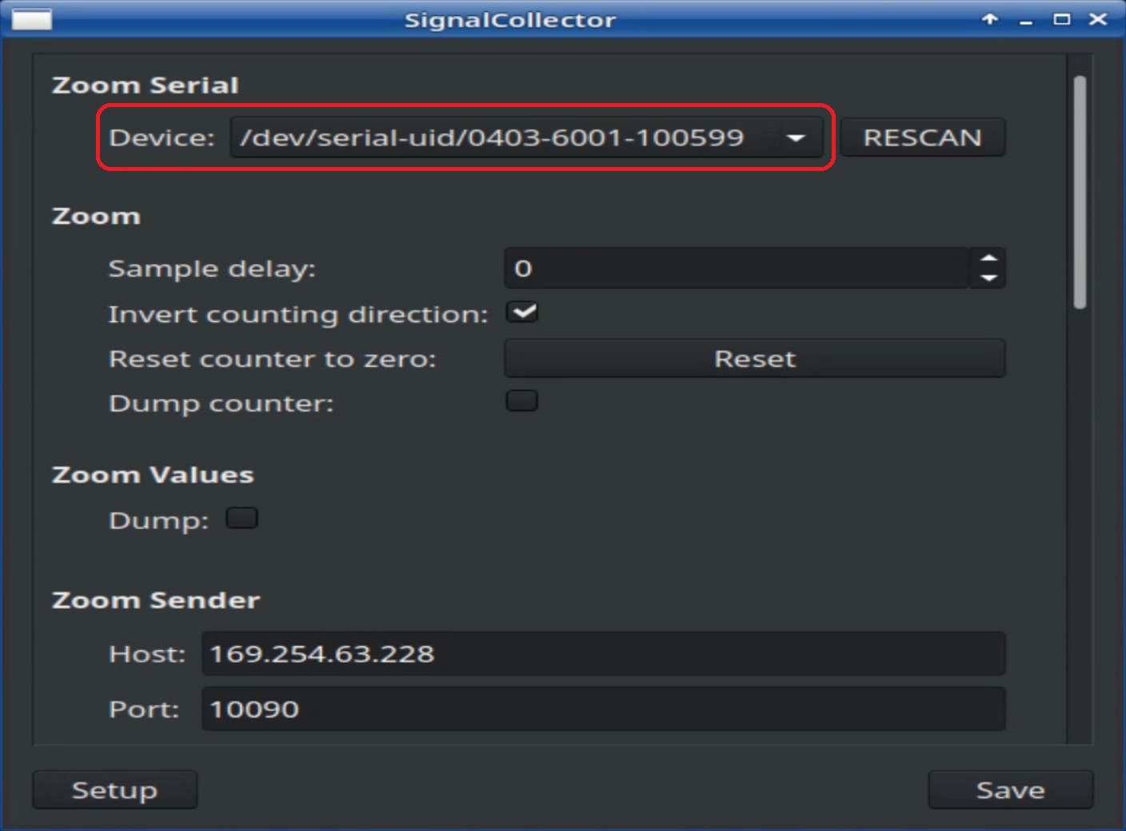Decrement Sample delay with the down arrow
The height and width of the screenshot is (831, 1126).
point(989,278)
